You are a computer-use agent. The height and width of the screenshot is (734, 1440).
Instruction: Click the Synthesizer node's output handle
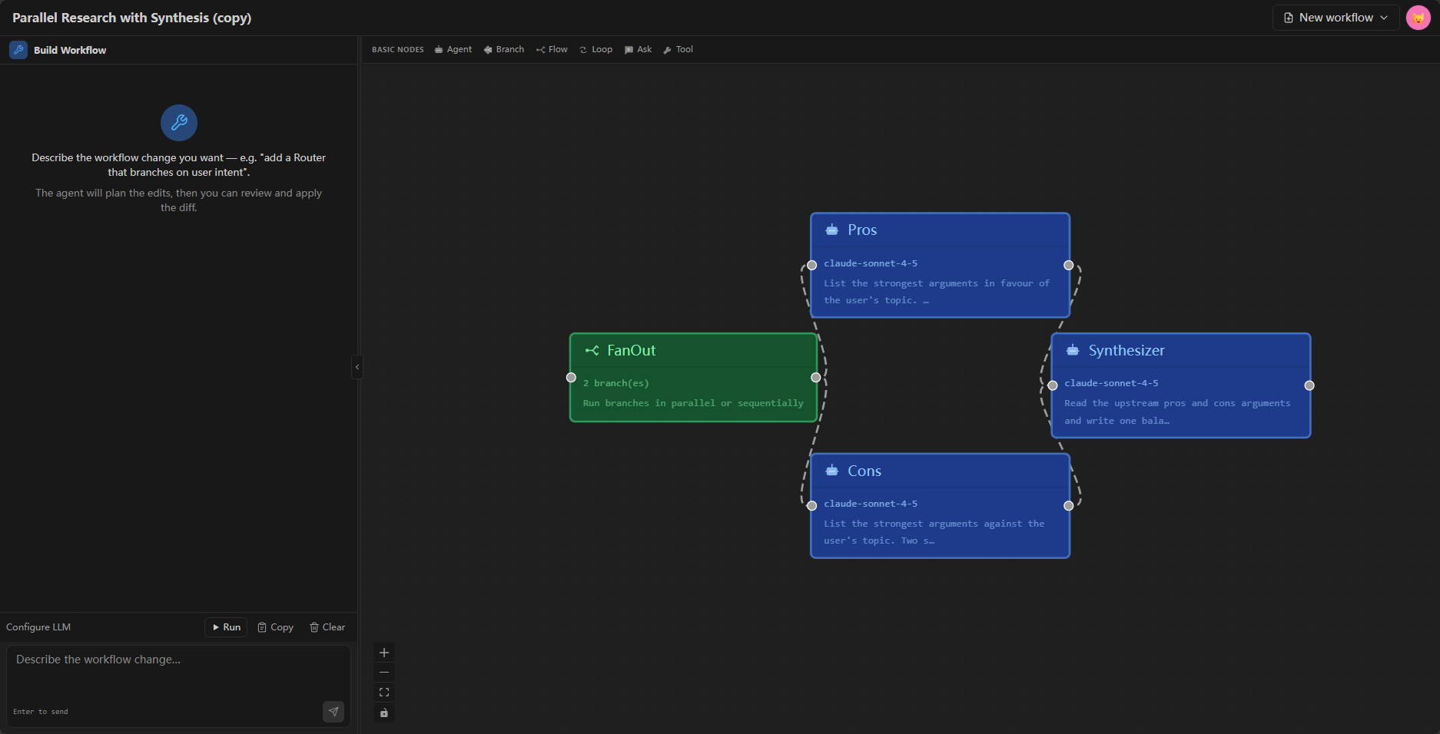(x=1309, y=385)
